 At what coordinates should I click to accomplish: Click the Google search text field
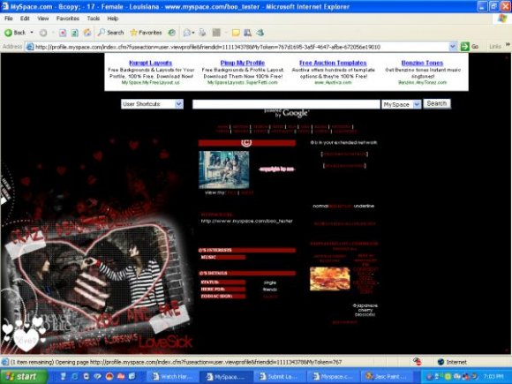(286, 104)
